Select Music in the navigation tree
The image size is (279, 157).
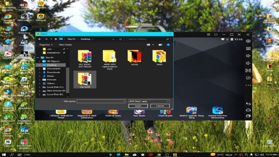point(50,76)
